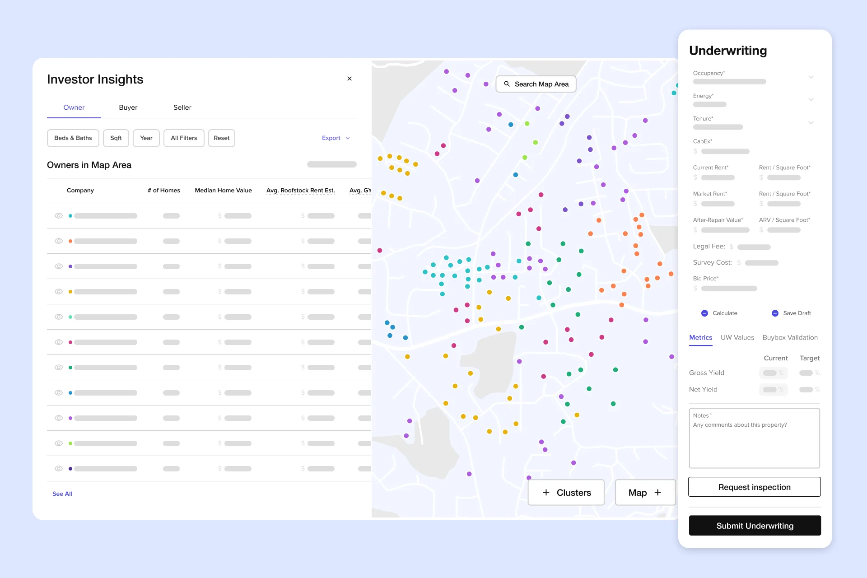The image size is (867, 578).
Task: Click the magnifier icon in Search Map Area
Action: [507, 84]
